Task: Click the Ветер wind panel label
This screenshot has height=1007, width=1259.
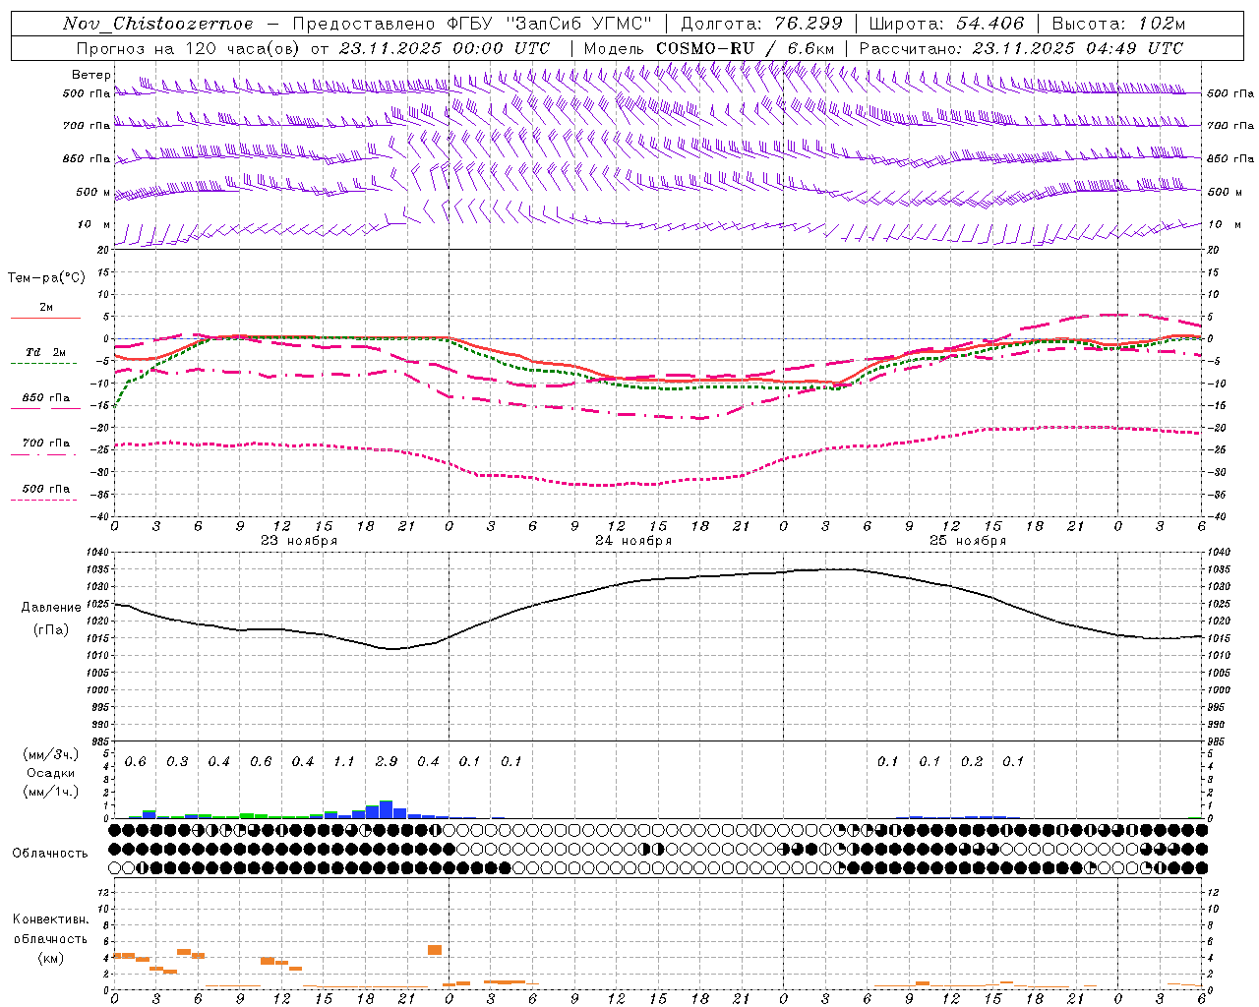Action: (91, 75)
